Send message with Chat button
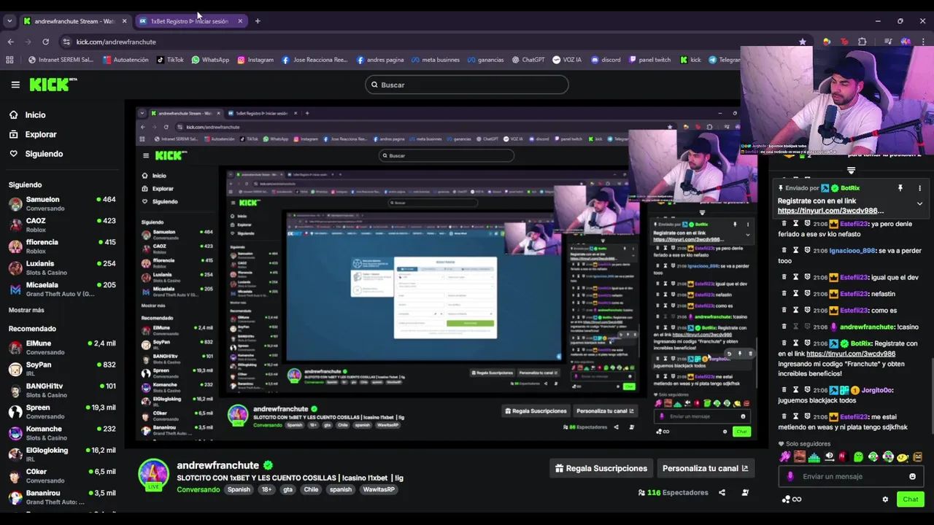 point(910,499)
